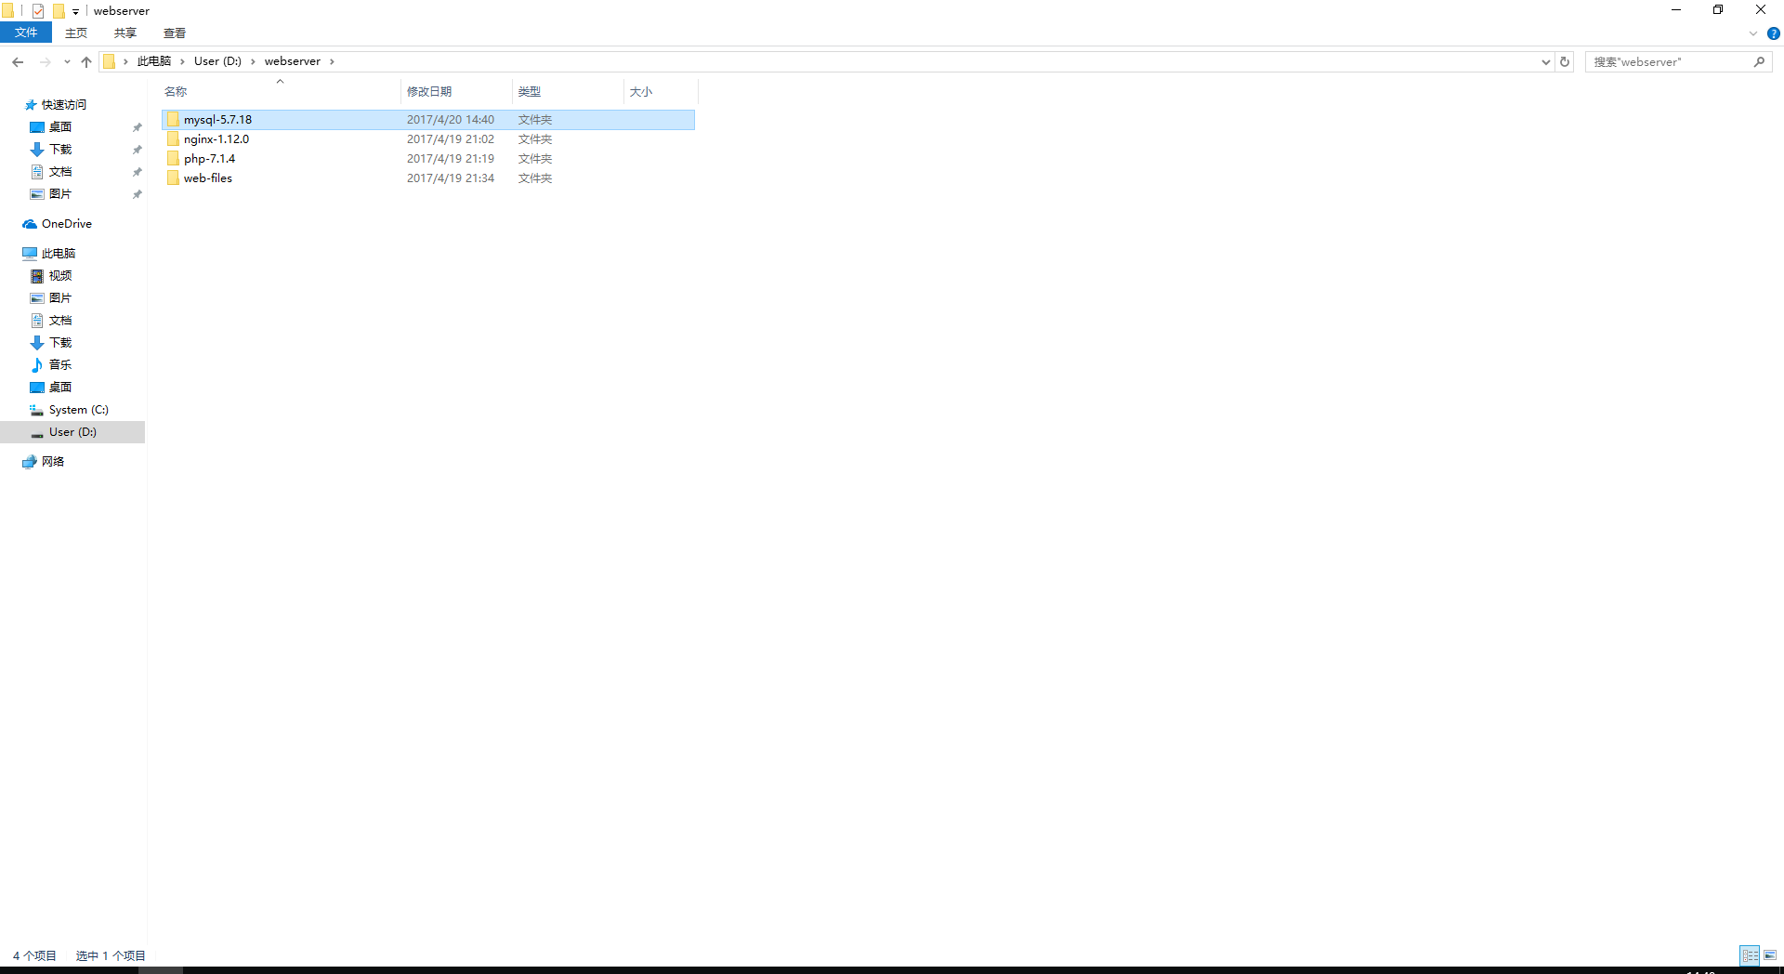Select 此电脑 in the breadcrumb path

click(154, 61)
